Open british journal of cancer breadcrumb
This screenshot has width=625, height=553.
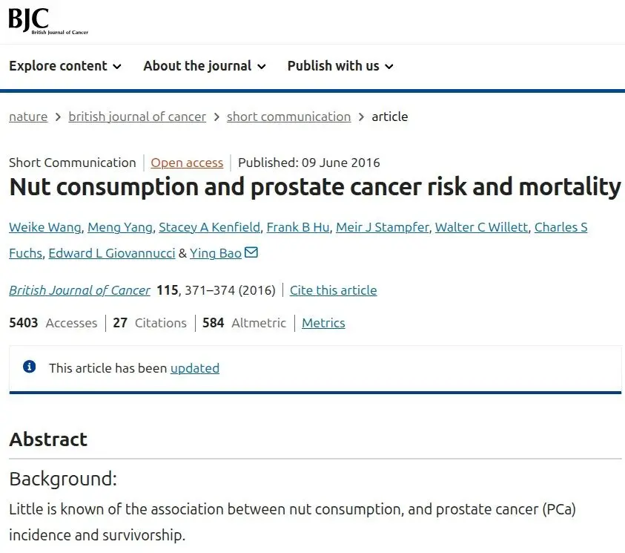(x=137, y=117)
